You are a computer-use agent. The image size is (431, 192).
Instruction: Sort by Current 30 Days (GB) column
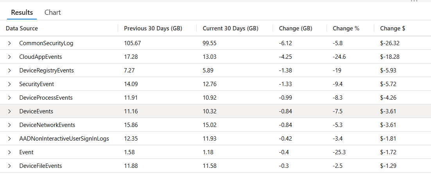tap(230, 28)
